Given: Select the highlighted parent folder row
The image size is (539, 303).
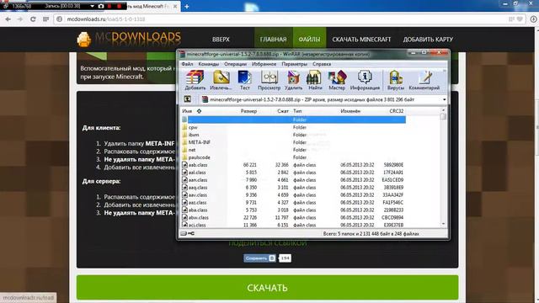Looking at the screenshot, I should click(294, 120).
